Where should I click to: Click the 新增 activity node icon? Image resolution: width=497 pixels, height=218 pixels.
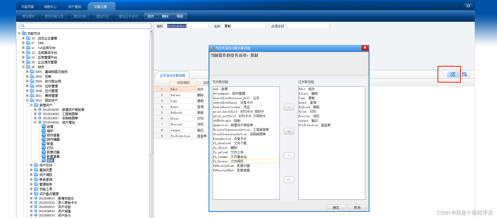coord(44,126)
